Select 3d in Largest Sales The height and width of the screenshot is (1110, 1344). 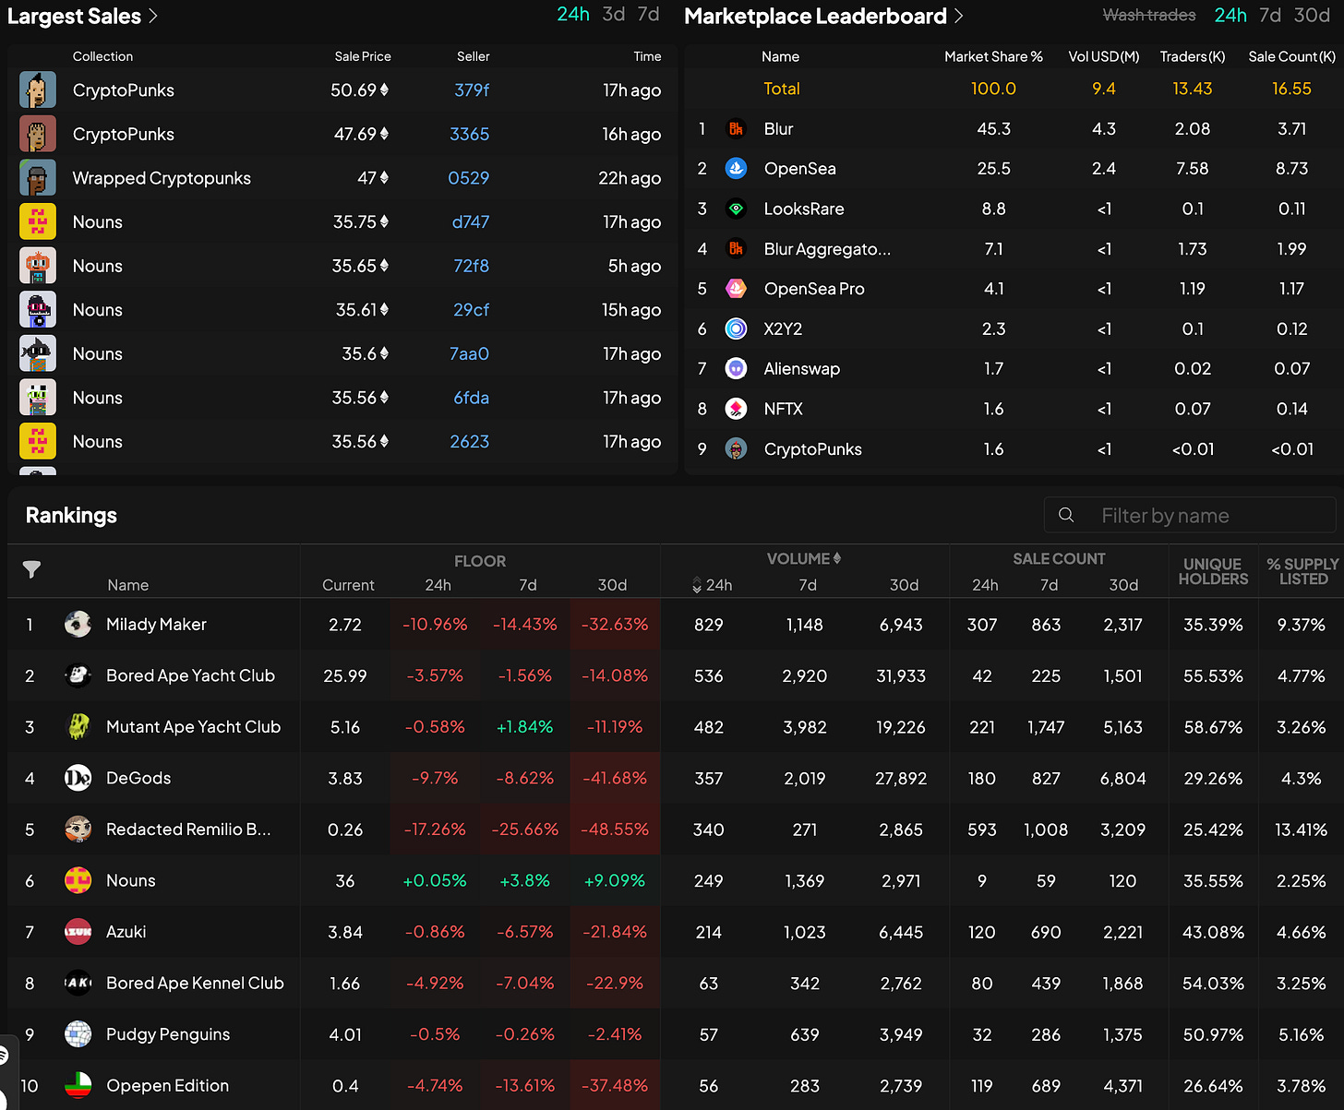[x=614, y=15]
